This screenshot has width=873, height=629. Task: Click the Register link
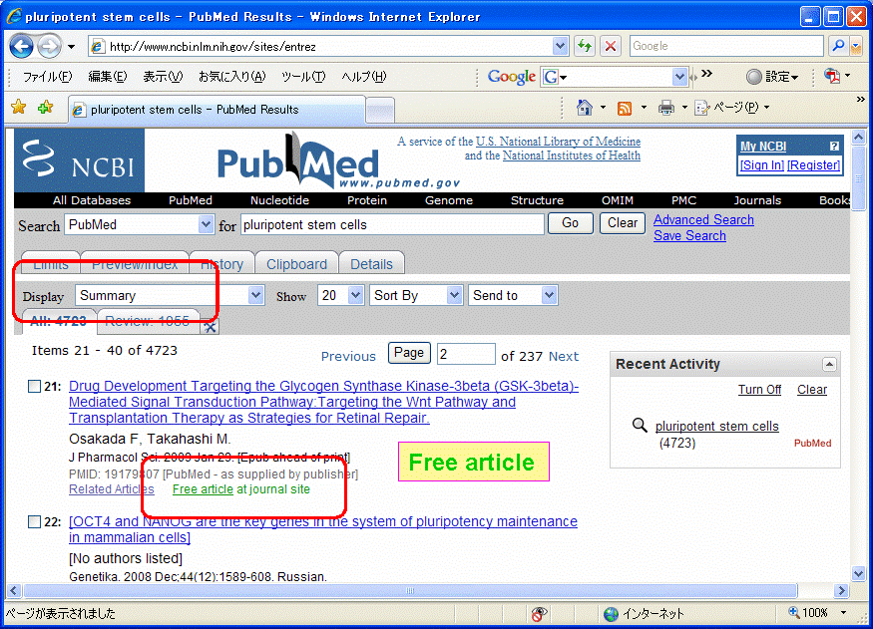point(813,165)
